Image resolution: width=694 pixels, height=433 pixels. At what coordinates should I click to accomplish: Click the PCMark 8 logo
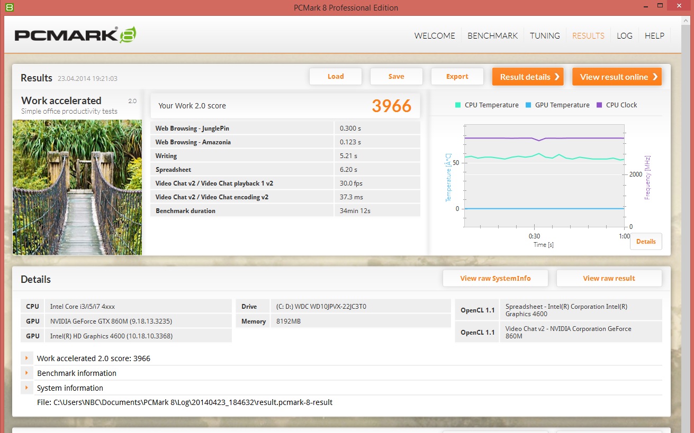pyautogui.click(x=75, y=35)
